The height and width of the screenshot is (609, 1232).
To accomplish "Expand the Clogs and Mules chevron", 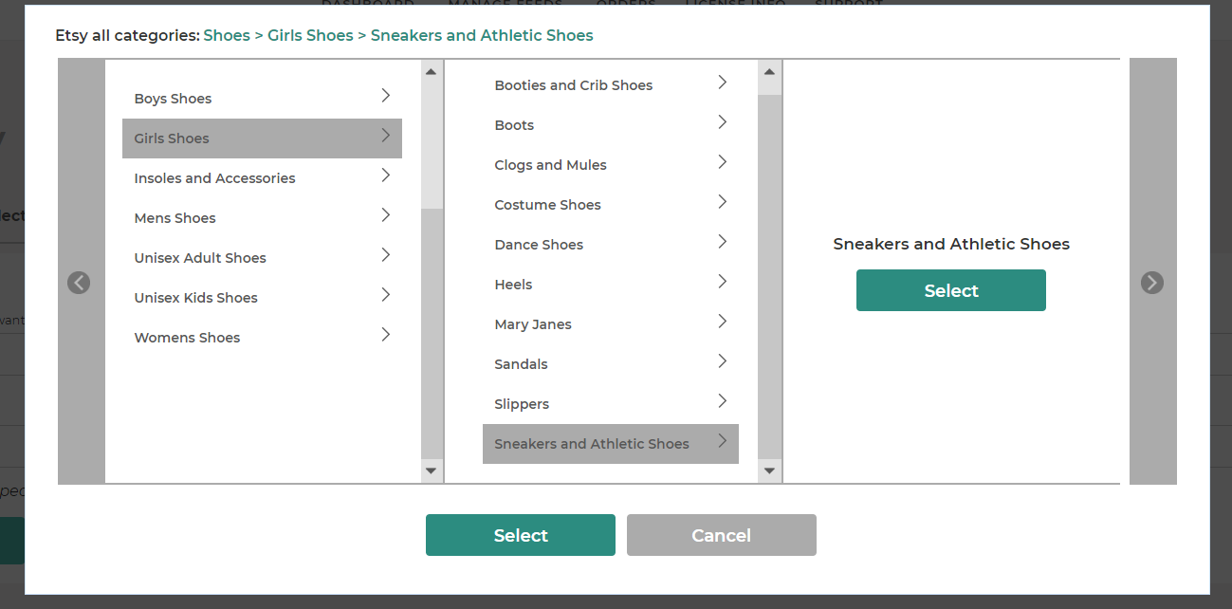I will pos(723,162).
